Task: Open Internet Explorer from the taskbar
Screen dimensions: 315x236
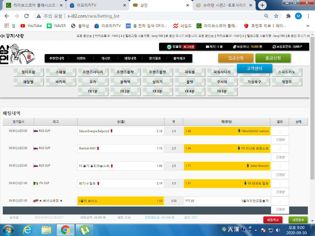Action: pyautogui.click(x=28, y=230)
